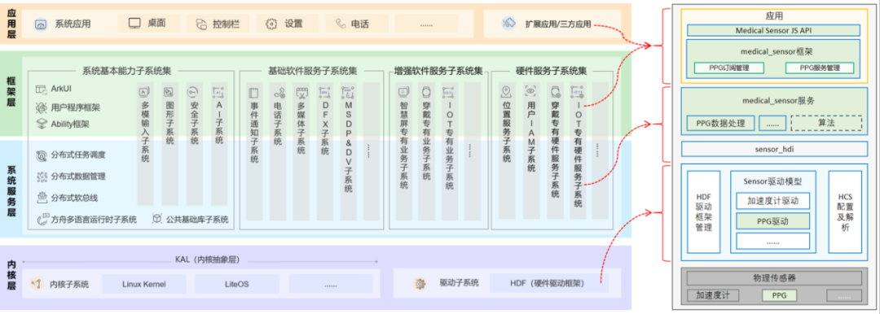Click the puzzle icon beside 扩展应用/三方应用
This screenshot has height=314, width=880.
coord(509,24)
